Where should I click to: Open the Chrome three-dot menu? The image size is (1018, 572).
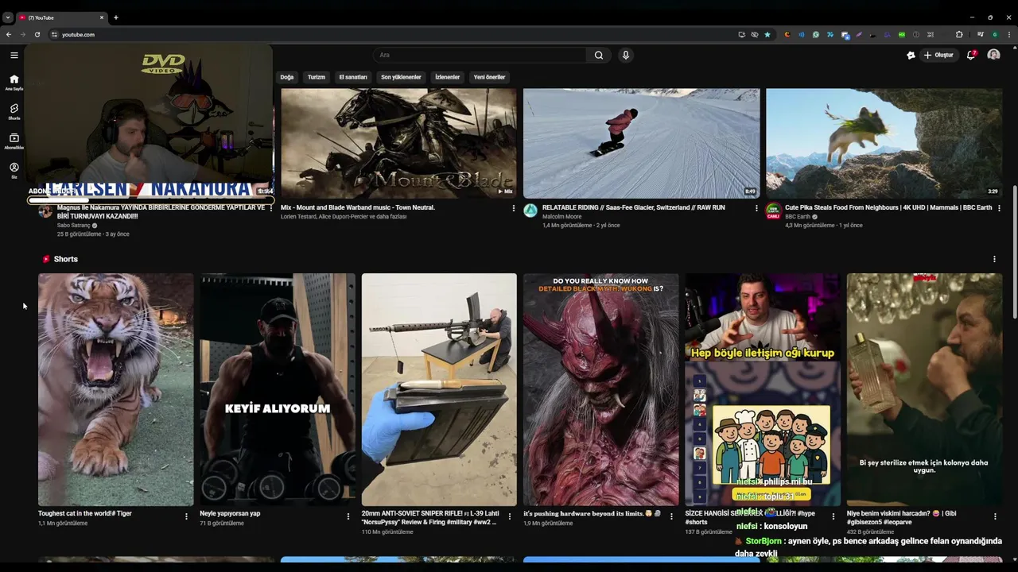[1009, 34]
